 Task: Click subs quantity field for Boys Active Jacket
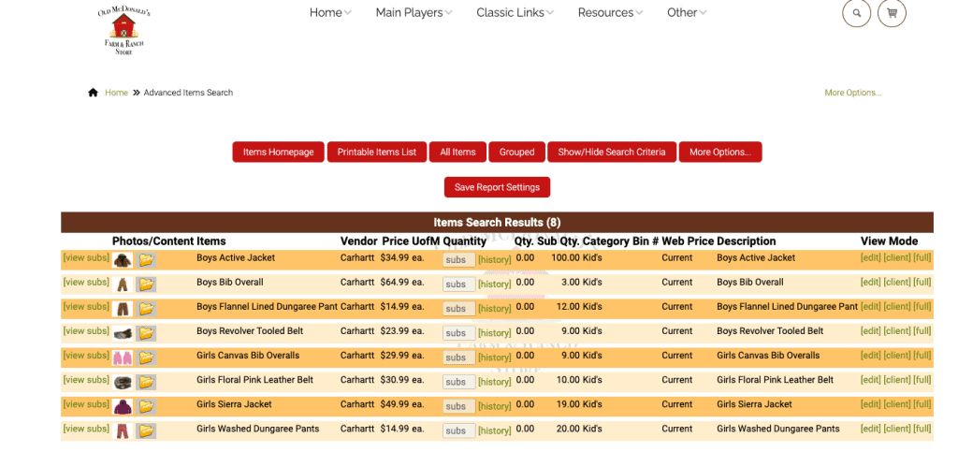(458, 260)
